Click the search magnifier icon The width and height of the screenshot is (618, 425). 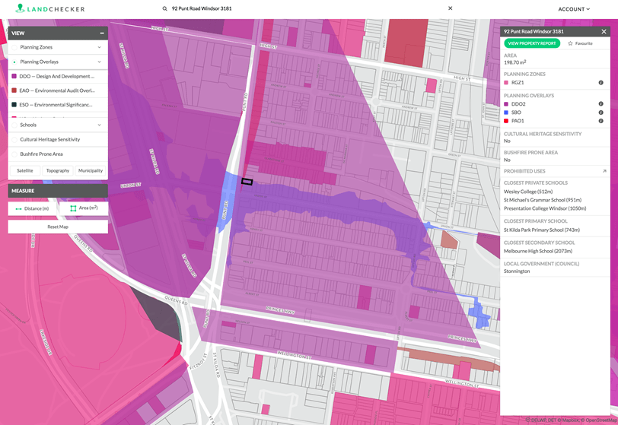tap(164, 8)
